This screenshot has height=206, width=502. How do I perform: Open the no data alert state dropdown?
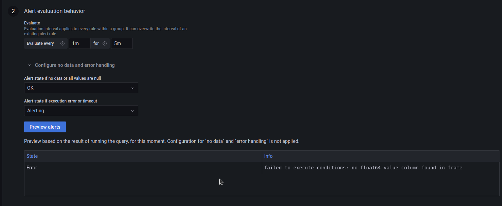coord(81,88)
